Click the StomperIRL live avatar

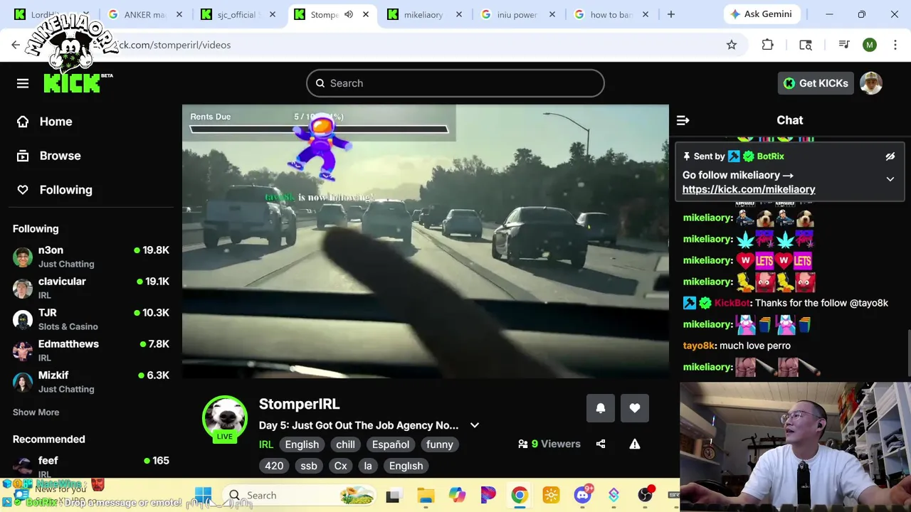pos(225,419)
